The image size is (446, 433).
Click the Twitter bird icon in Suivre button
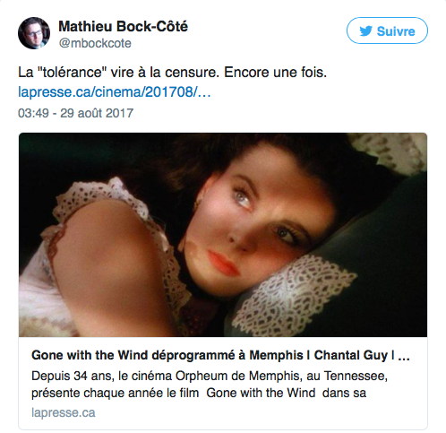(365, 30)
